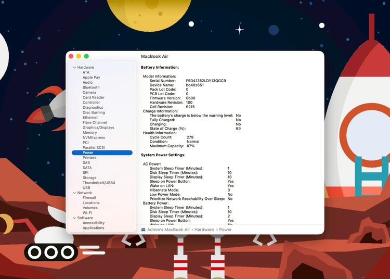The height and width of the screenshot is (279, 390).
Task: Select the highlighted Power entry
Action: tap(102, 153)
